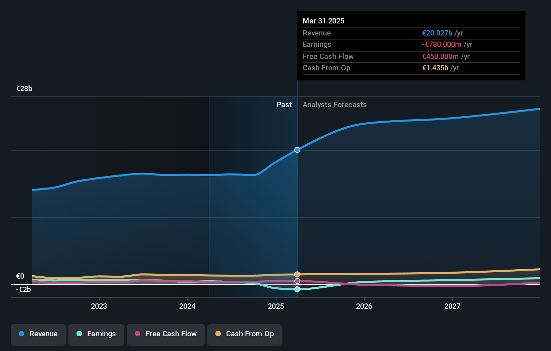The image size is (551, 351).
Task: Click the €28b y-axis label
Action: click(x=24, y=89)
